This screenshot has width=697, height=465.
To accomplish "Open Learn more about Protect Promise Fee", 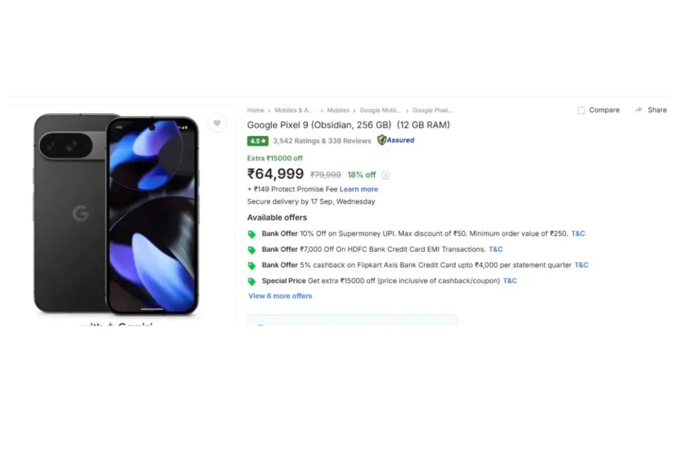I will 359,189.
